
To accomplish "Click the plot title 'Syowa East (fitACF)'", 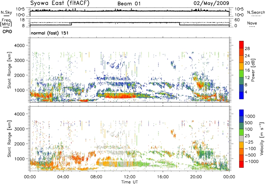I will point(60,3).
